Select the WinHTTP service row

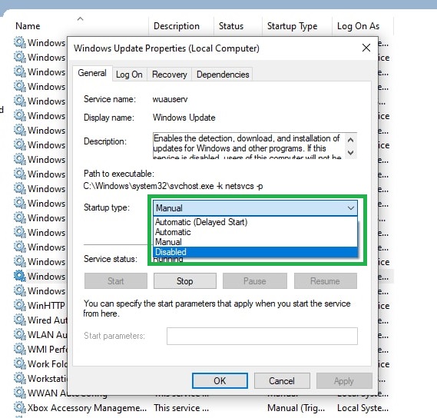click(x=41, y=305)
